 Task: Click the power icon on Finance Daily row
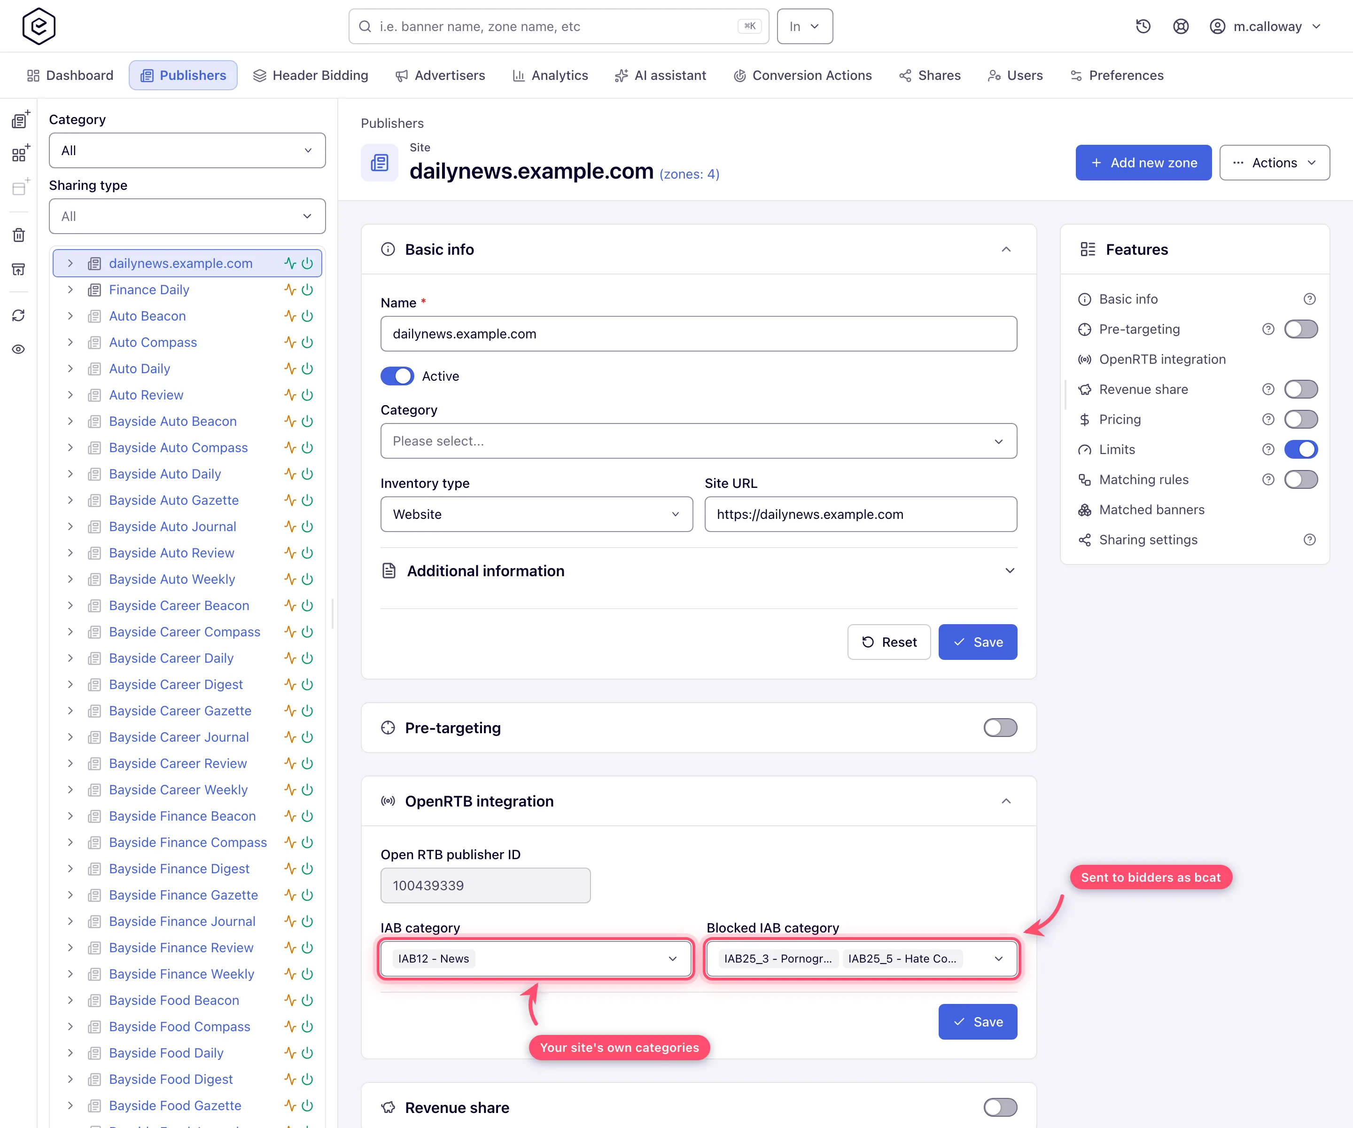307,290
